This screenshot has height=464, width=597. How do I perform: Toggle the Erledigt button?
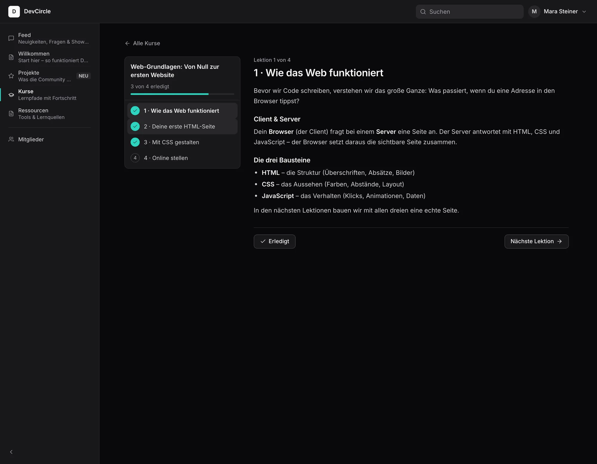[275, 241]
